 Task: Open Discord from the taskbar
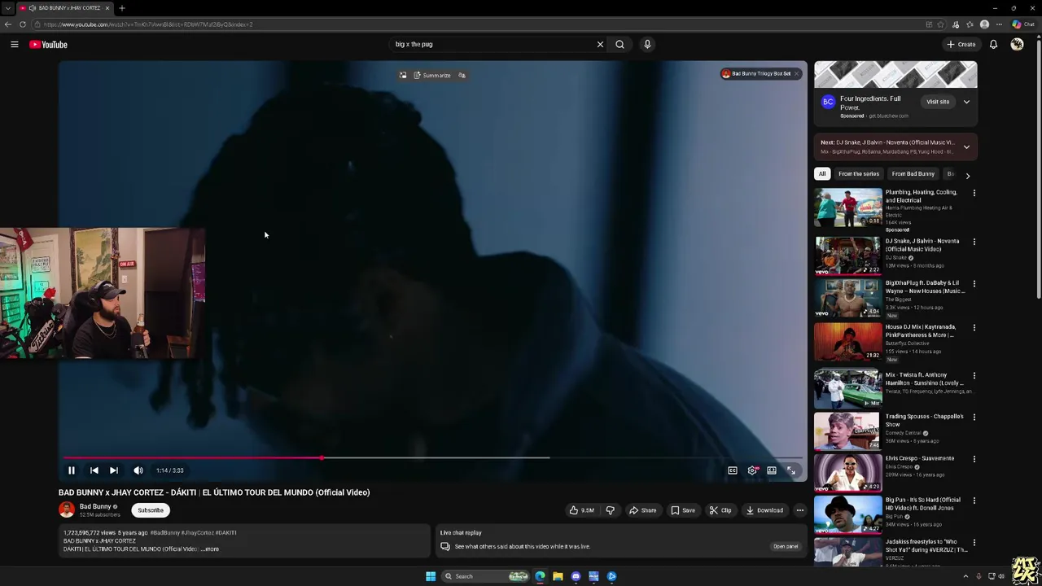point(576,576)
